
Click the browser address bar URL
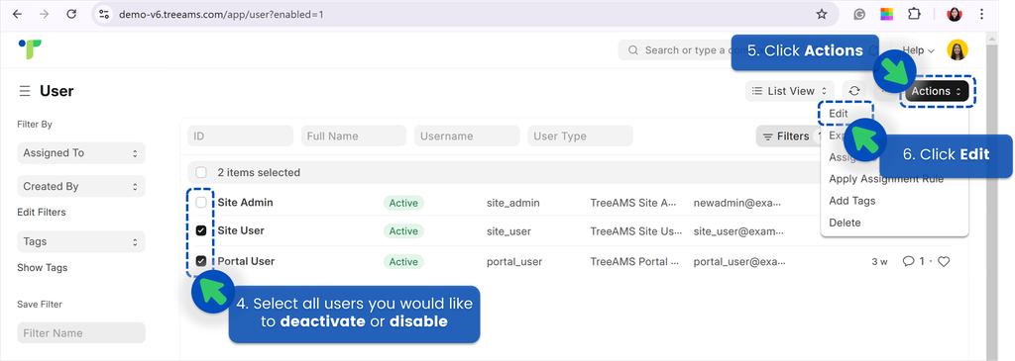(221, 14)
